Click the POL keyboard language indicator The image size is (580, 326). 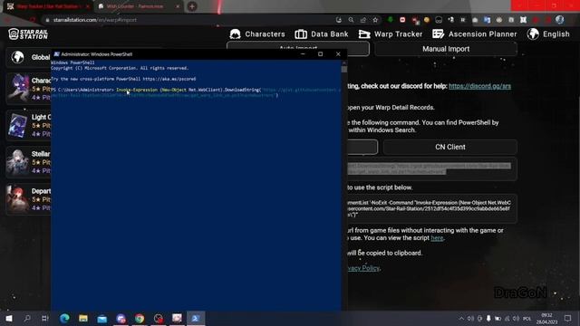[527, 319]
